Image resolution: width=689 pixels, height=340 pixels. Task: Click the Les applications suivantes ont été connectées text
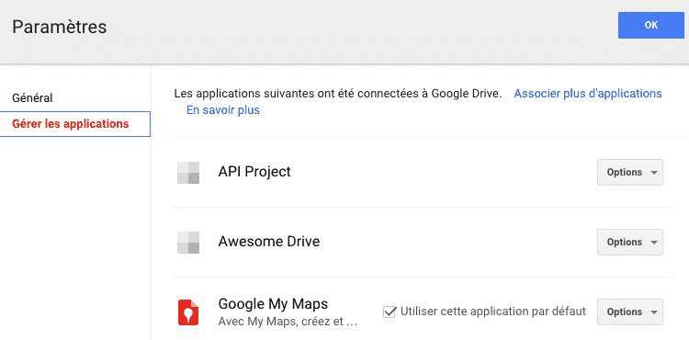tap(338, 94)
